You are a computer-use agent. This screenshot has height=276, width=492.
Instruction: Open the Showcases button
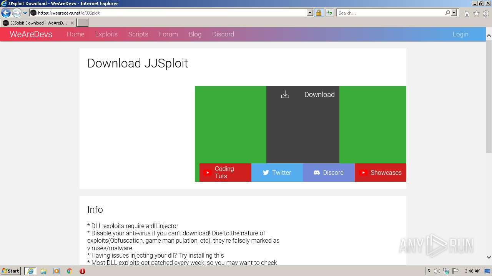[381, 172]
